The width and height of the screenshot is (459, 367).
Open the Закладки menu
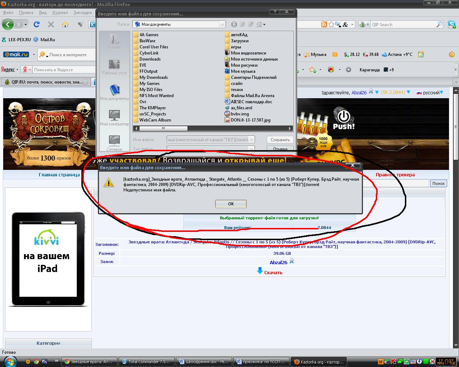(x=83, y=13)
